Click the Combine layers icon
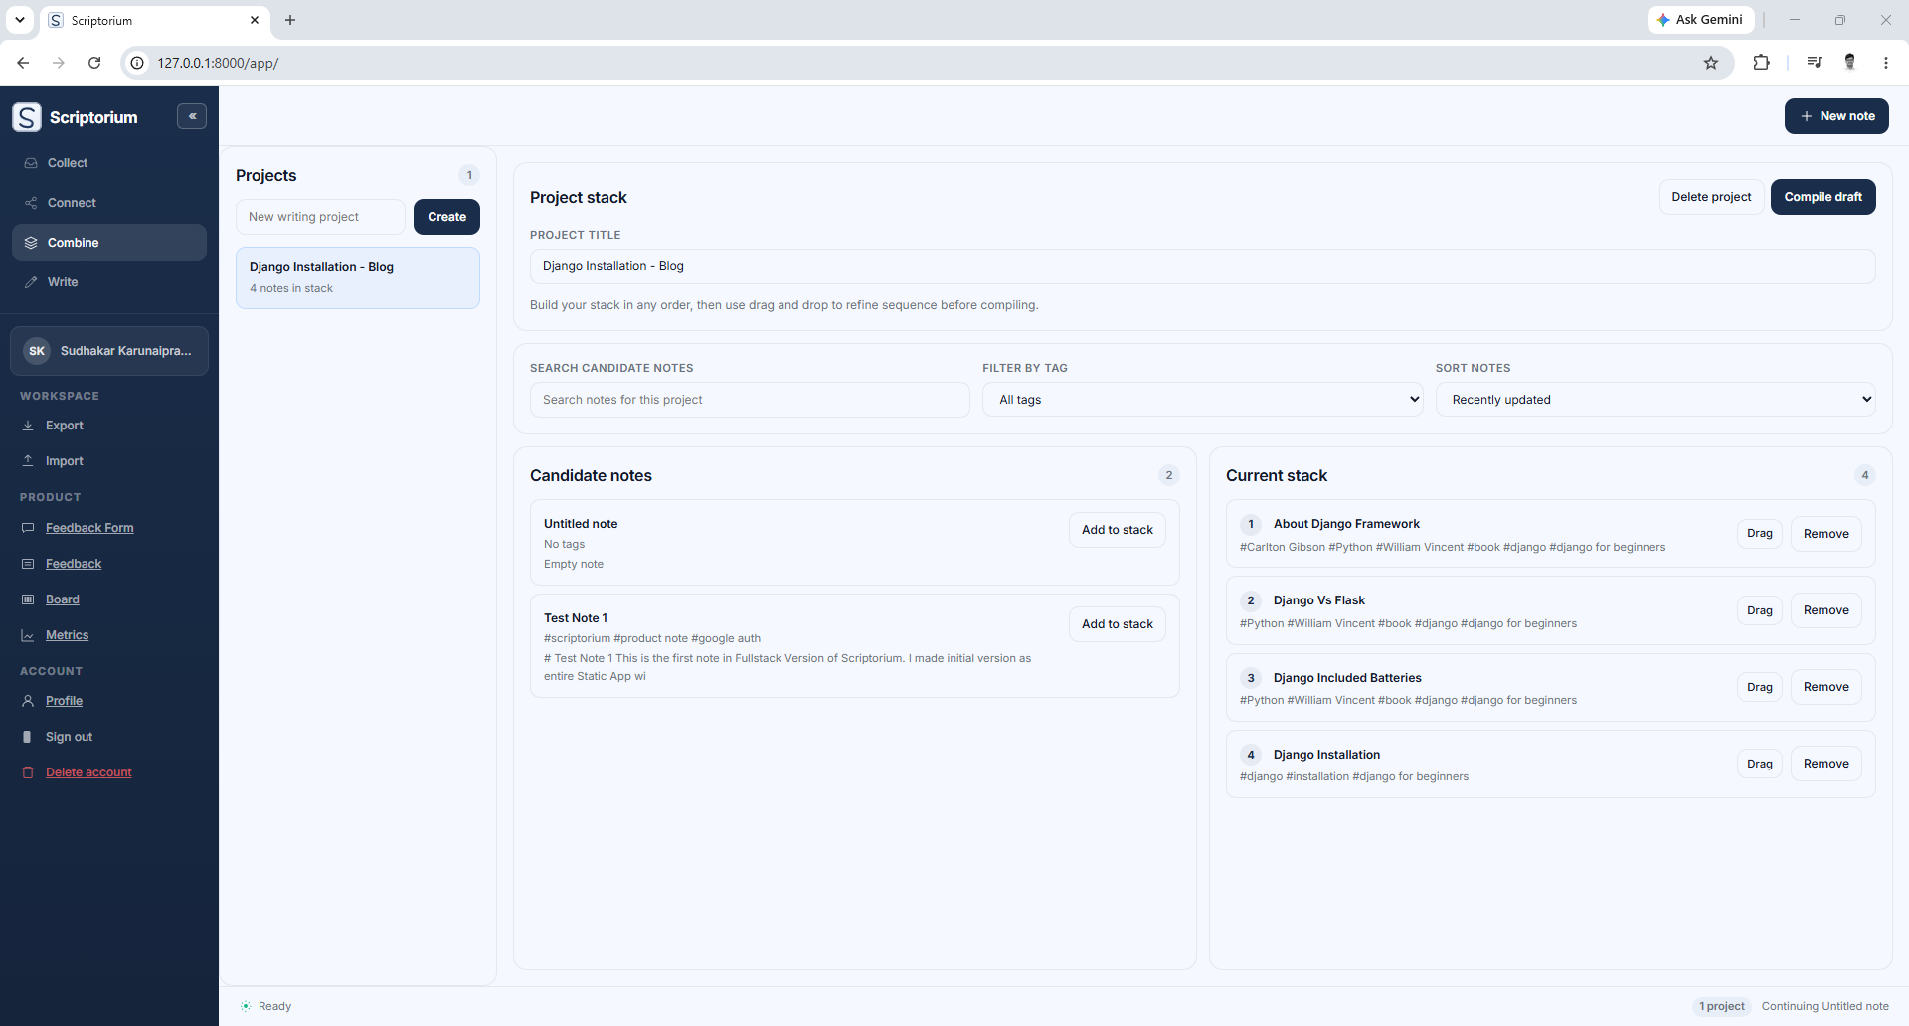1909x1026 pixels. (31, 243)
